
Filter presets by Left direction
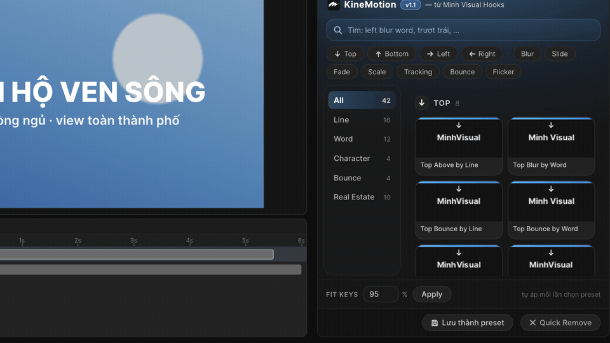tap(438, 53)
